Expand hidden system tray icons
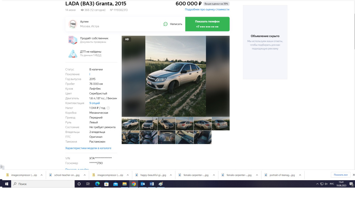Viewport: 355px width, 200px height. [317, 184]
